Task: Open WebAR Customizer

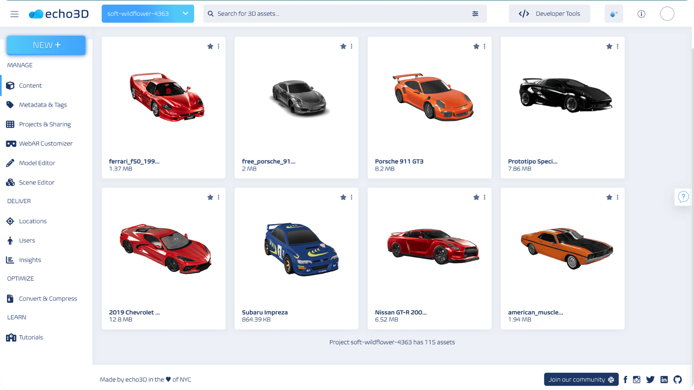Action: pyautogui.click(x=46, y=144)
